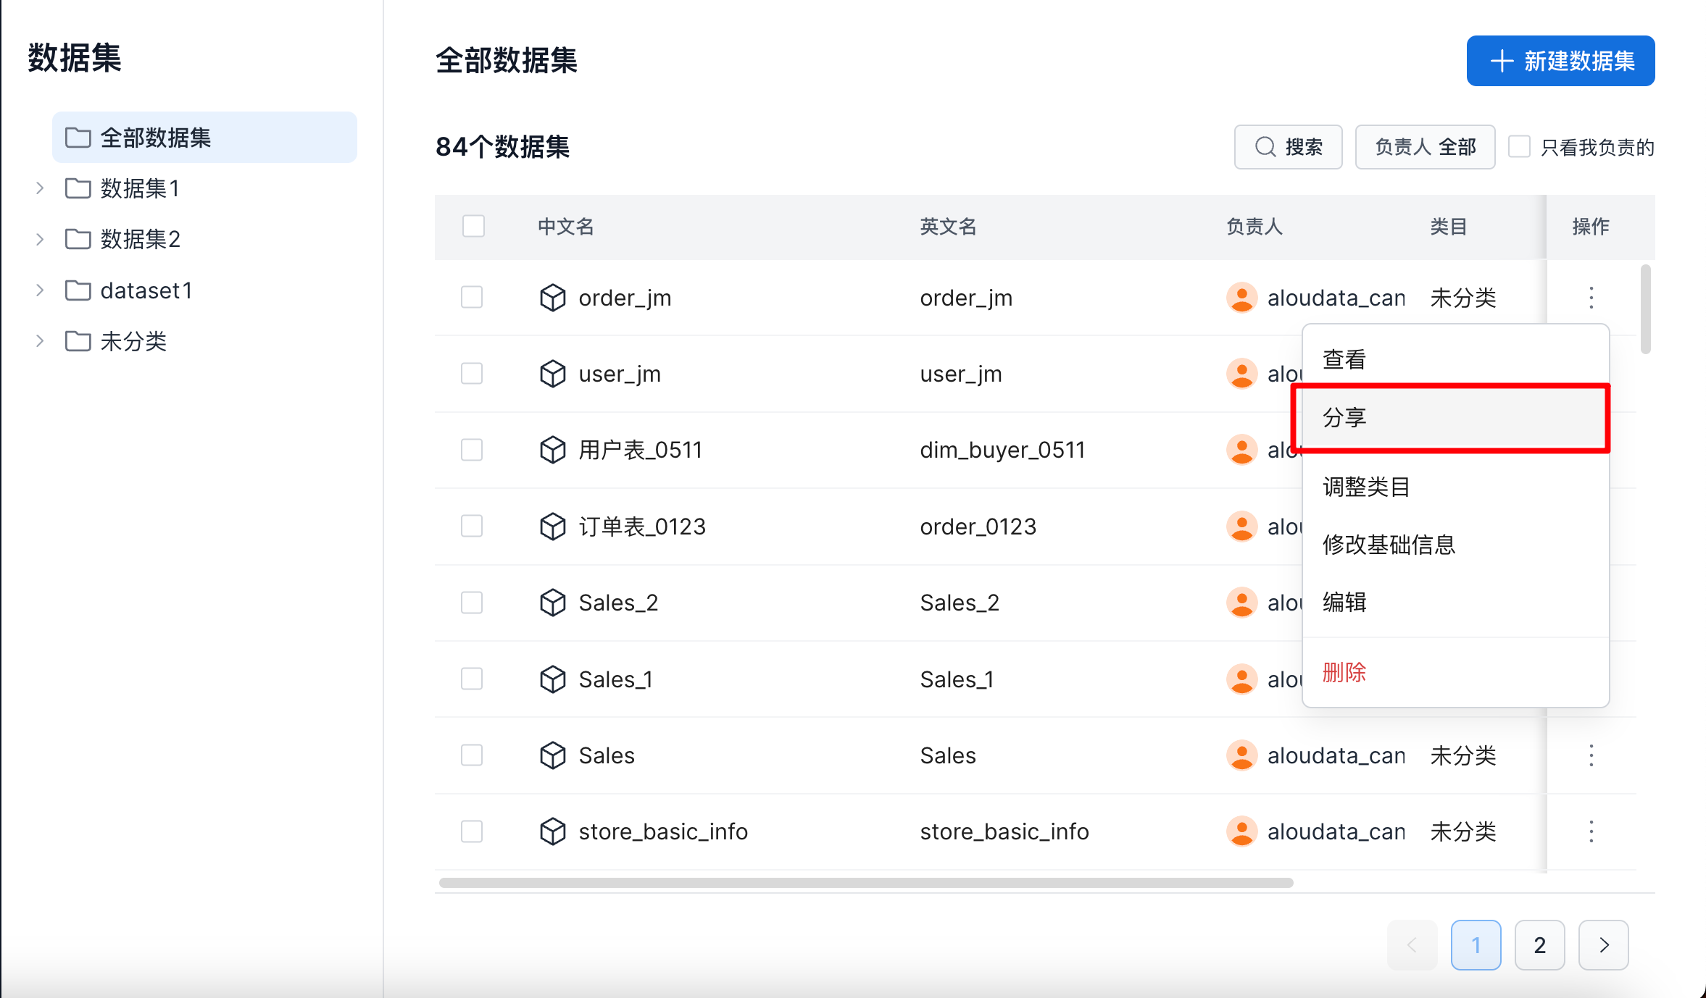Image resolution: width=1706 pixels, height=998 pixels.
Task: Click the folder icon for 数据集1
Action: [x=78, y=188]
